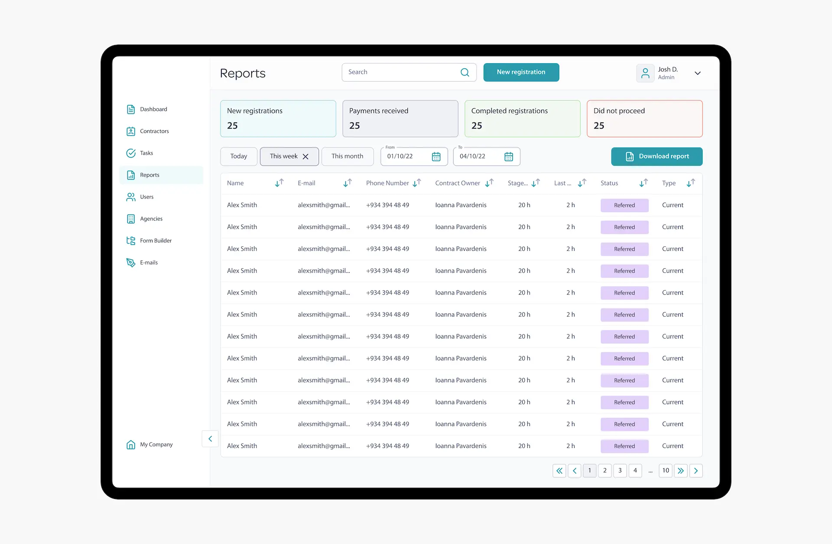Viewport: 832px width, 544px height.
Task: Select the Today filter tab
Action: click(x=238, y=156)
